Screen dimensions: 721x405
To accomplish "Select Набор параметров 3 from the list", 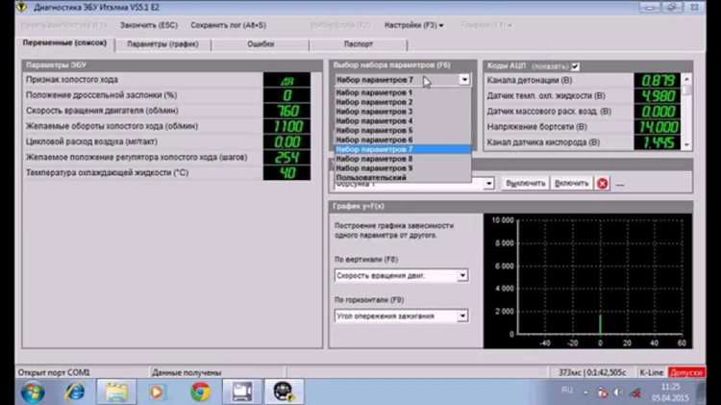I will (x=403, y=112).
